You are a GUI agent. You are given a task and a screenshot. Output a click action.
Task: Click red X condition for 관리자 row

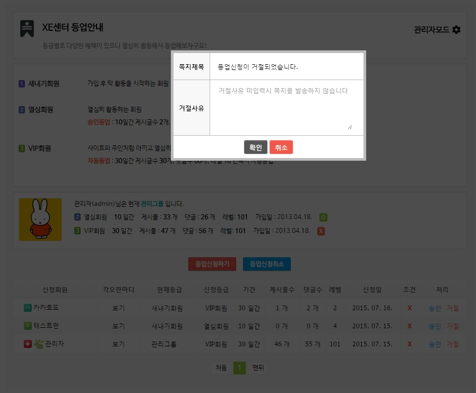point(410,344)
